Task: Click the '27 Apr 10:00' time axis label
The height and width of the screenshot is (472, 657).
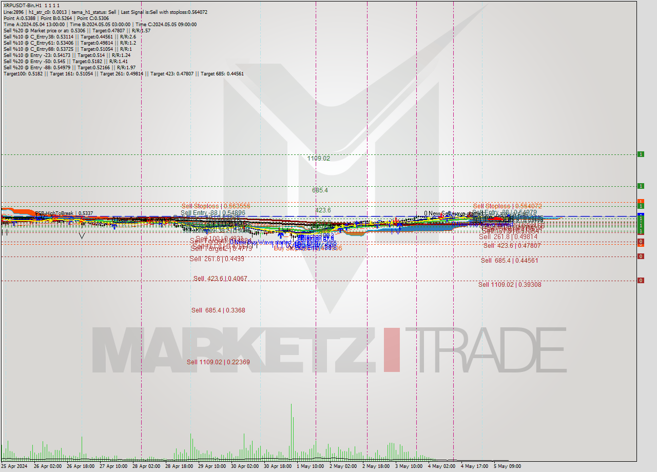Action: coord(113,466)
